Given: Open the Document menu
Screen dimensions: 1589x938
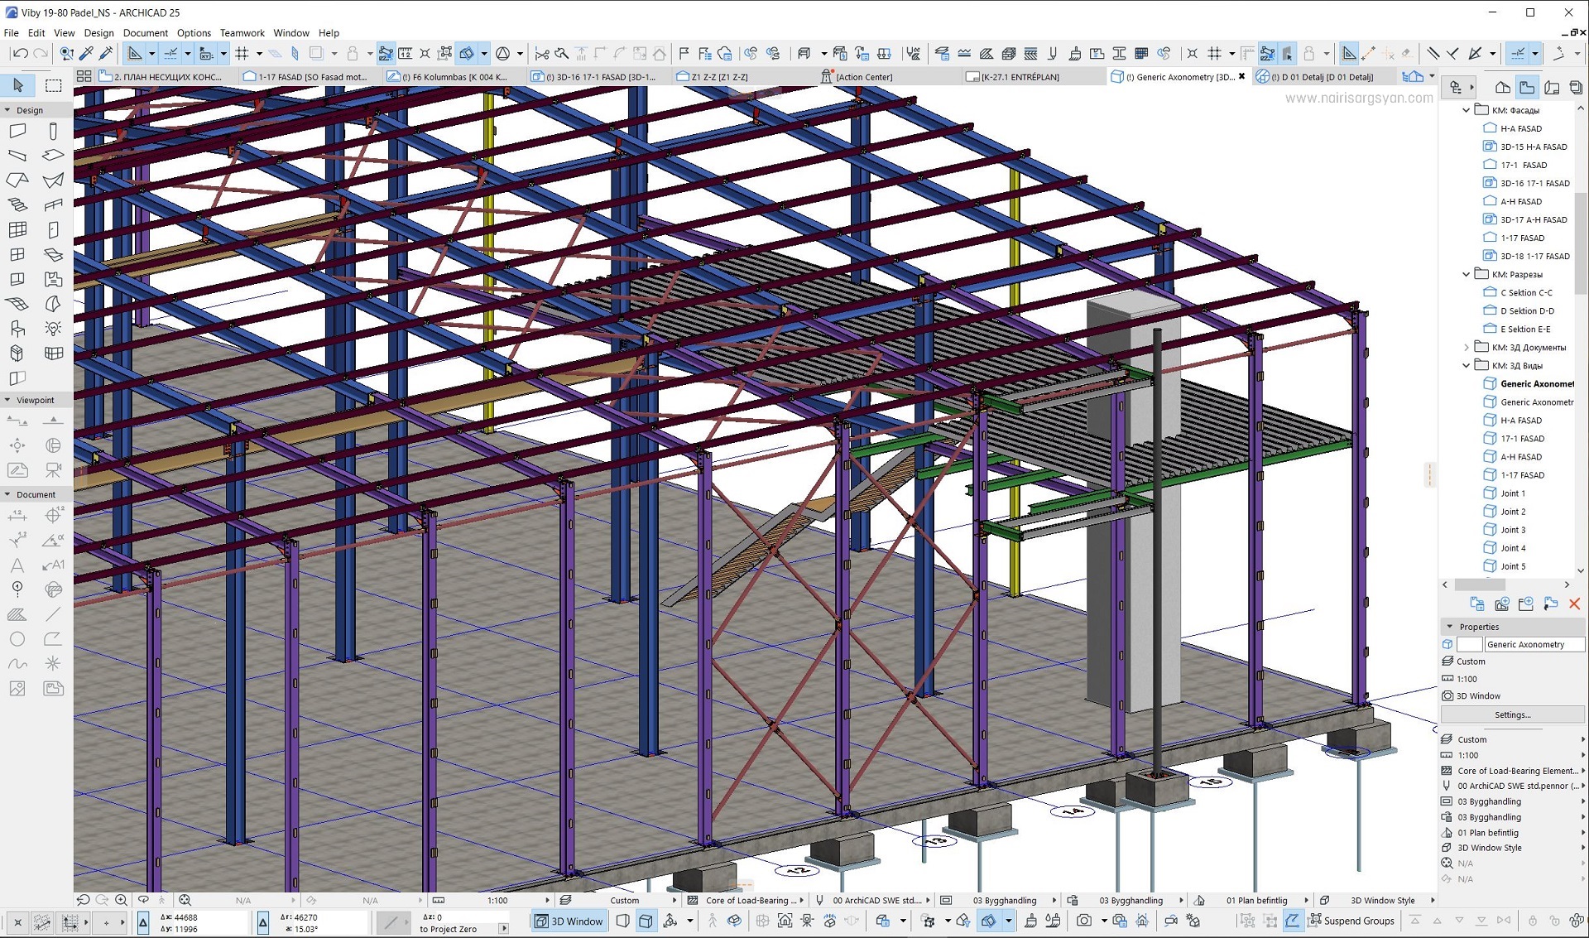Looking at the screenshot, I should [x=146, y=33].
